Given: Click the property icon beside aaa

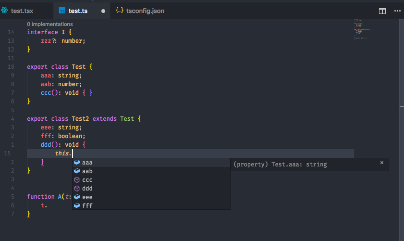Looking at the screenshot, I should point(77,162).
